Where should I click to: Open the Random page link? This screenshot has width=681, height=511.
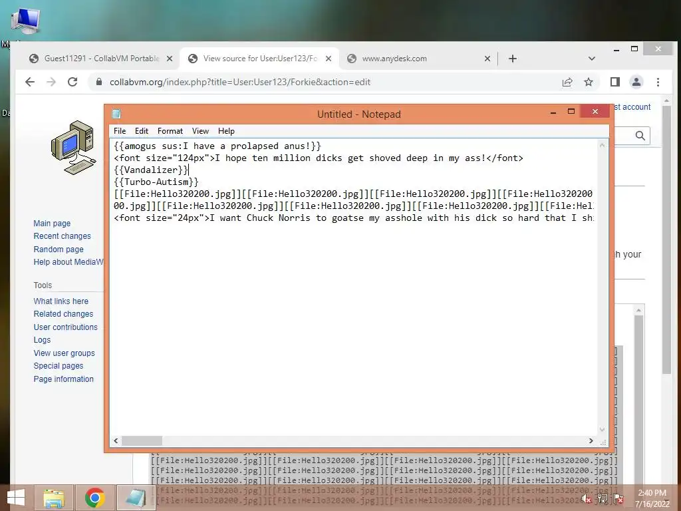(59, 250)
